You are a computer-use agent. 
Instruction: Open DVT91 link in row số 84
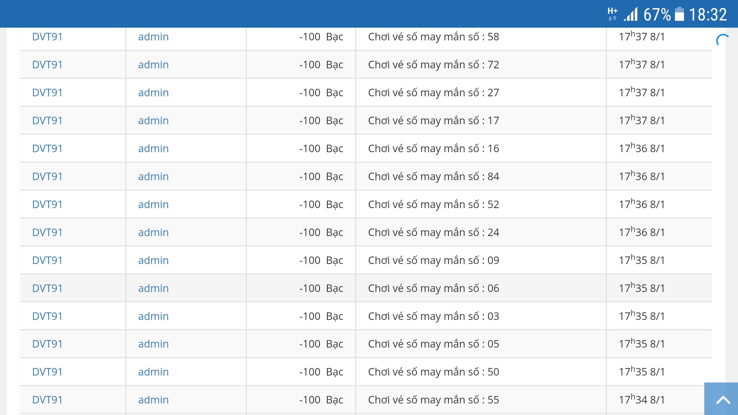click(x=47, y=177)
